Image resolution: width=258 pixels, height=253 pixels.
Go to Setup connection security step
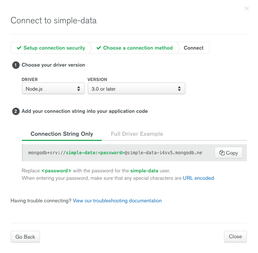click(54, 48)
